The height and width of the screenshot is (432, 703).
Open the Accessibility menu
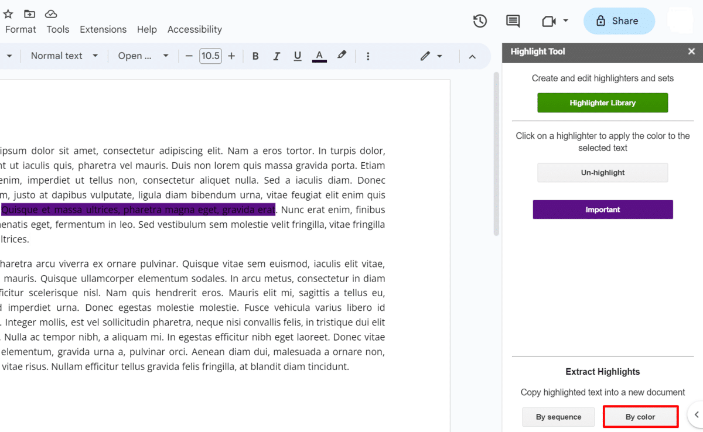194,29
